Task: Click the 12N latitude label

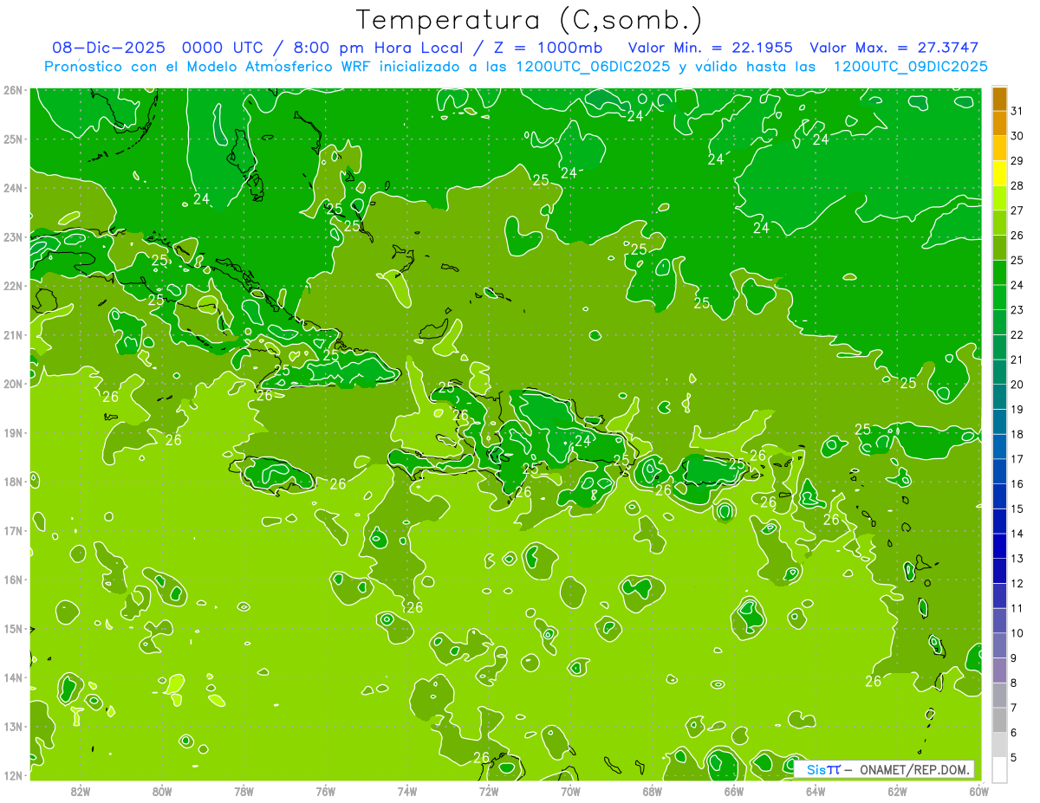Action: (x=12, y=775)
